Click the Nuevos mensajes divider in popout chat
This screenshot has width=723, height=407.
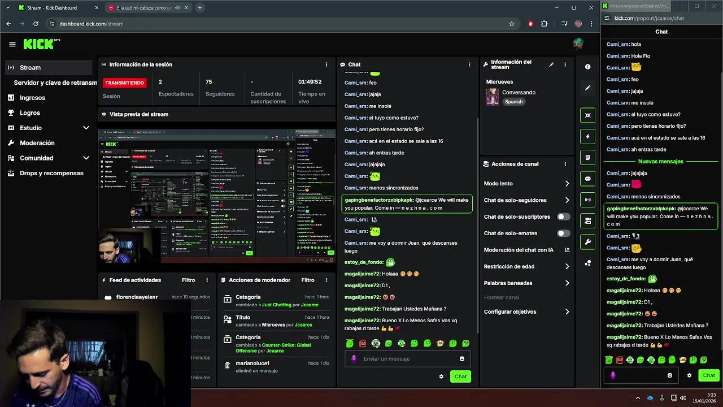(660, 161)
